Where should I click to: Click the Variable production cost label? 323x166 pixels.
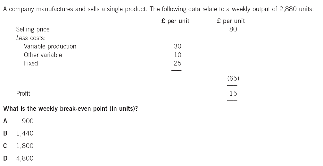pos(50,46)
